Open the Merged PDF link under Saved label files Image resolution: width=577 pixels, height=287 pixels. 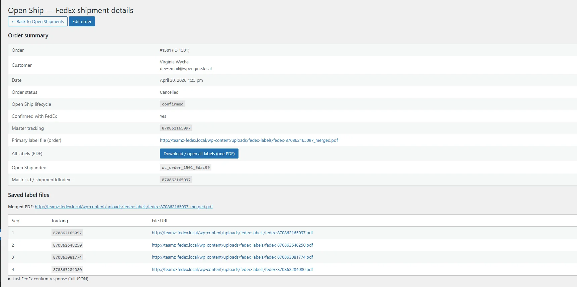tap(124, 207)
